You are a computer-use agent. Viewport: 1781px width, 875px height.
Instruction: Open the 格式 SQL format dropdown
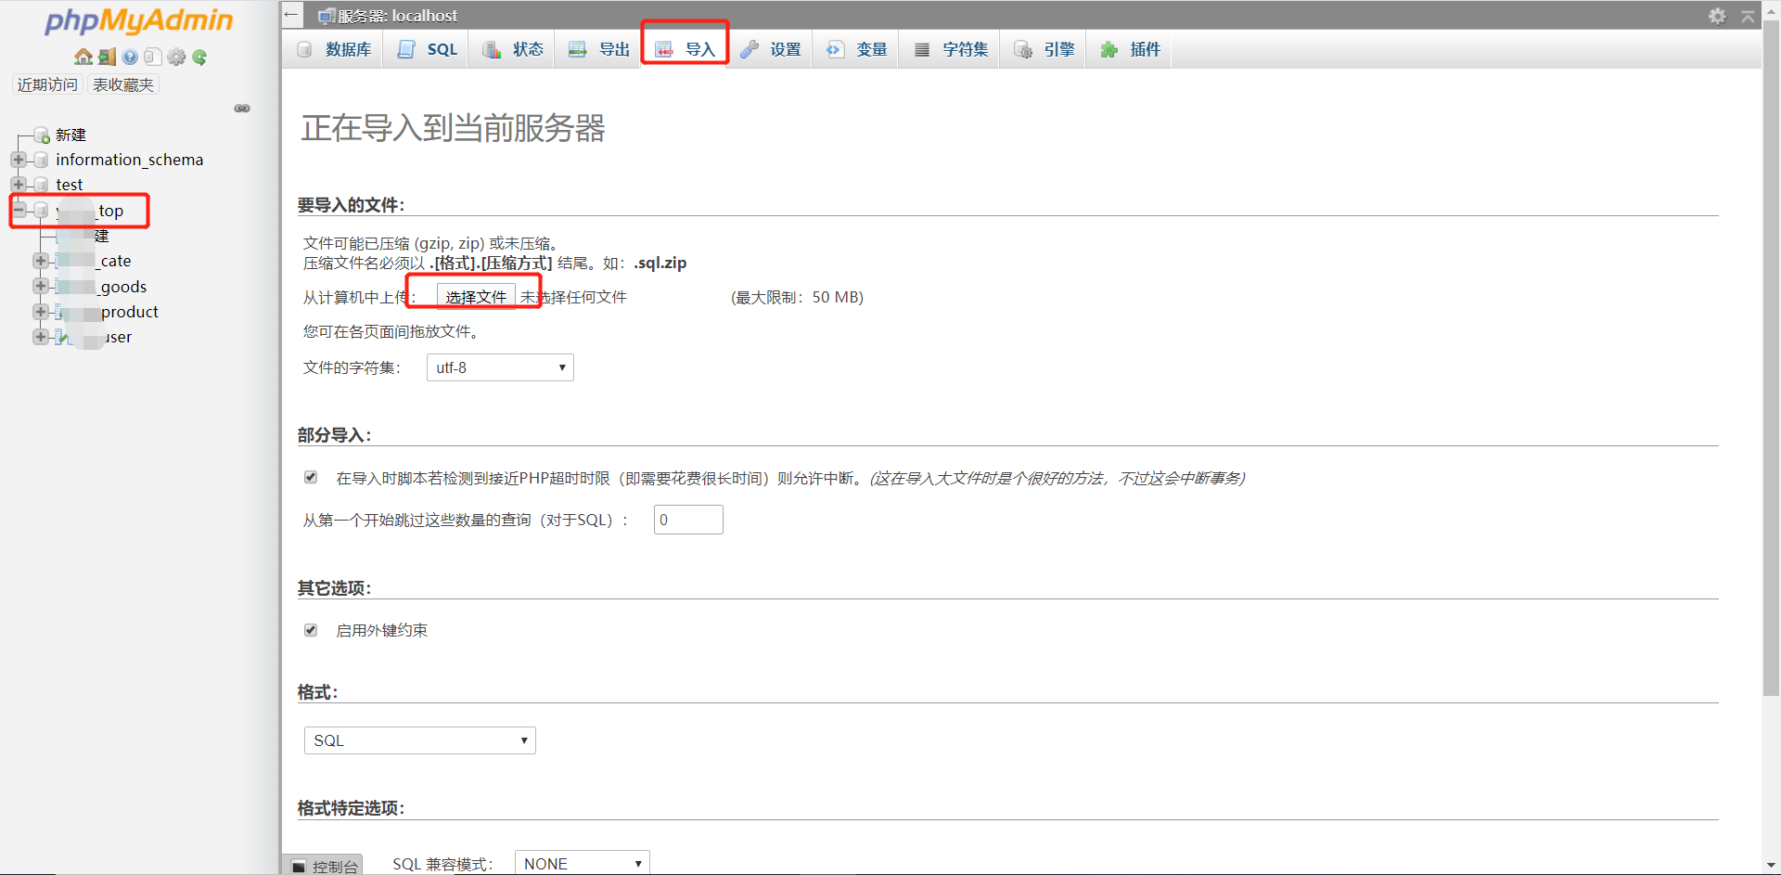point(420,740)
